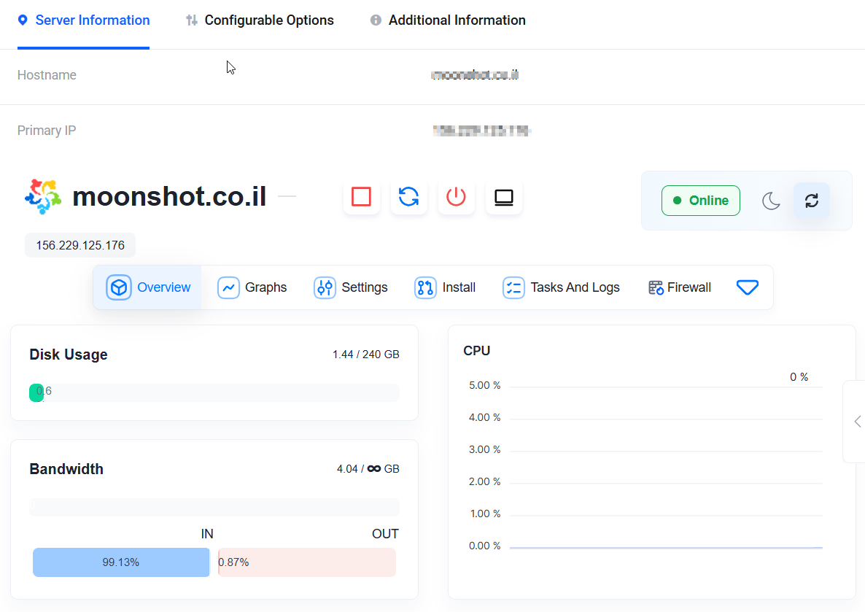Open Tasks And Logs section
The width and height of the screenshot is (865, 612).
pyautogui.click(x=561, y=287)
